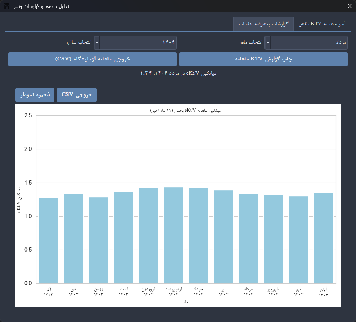Click the window title تحلیل داده‌ها و گزارشات بخش

click(x=41, y=6)
